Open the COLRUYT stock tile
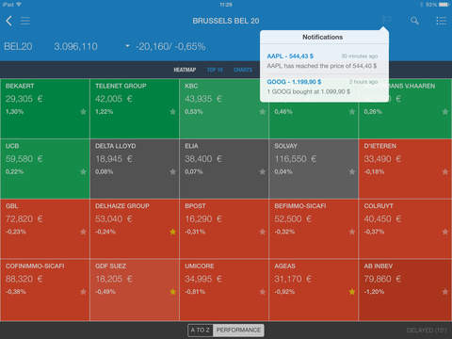The image size is (452, 339). 405,229
